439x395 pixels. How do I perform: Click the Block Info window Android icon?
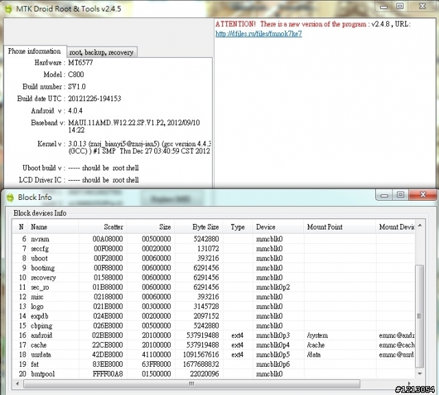tap(10, 197)
